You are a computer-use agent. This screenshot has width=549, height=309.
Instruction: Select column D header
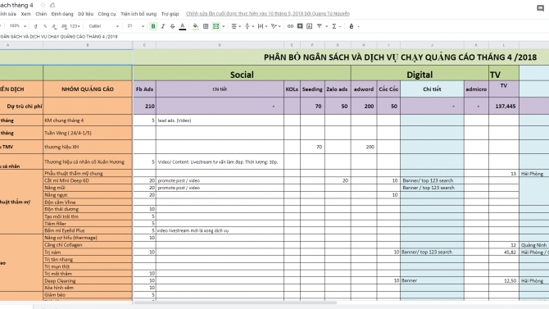coord(220,45)
